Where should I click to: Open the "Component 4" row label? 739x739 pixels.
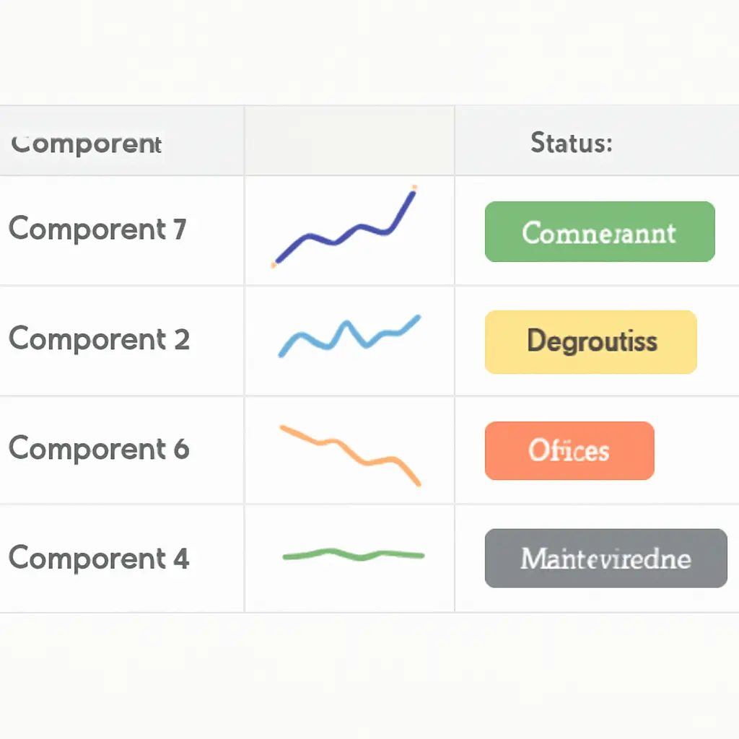click(99, 558)
